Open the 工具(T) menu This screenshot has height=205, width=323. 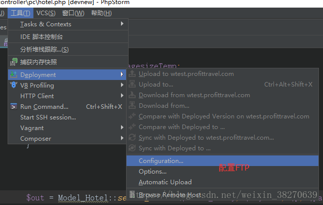pos(20,13)
